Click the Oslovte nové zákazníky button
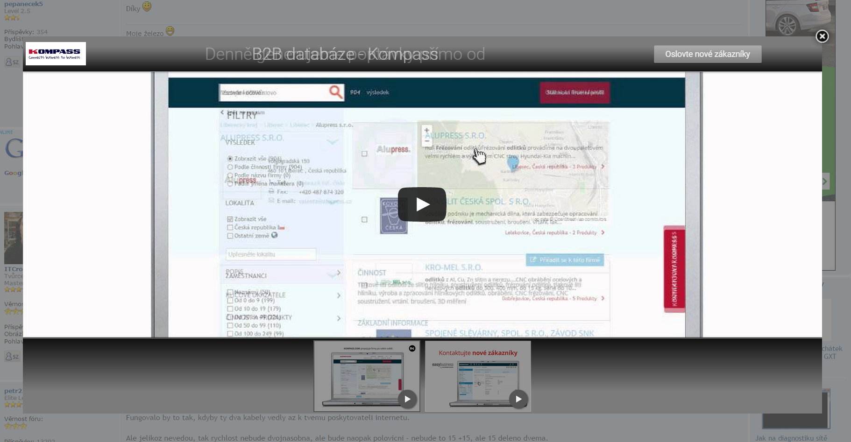This screenshot has height=442, width=851. tap(708, 54)
